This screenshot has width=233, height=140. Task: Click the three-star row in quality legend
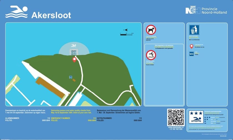(x=215, y=117)
